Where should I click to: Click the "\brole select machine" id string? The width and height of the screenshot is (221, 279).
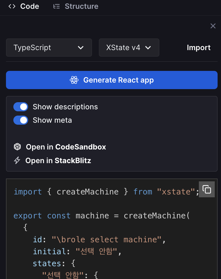(x=107, y=239)
